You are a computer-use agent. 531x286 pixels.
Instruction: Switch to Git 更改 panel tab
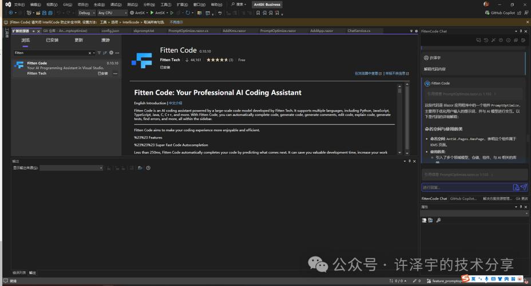pos(521,198)
